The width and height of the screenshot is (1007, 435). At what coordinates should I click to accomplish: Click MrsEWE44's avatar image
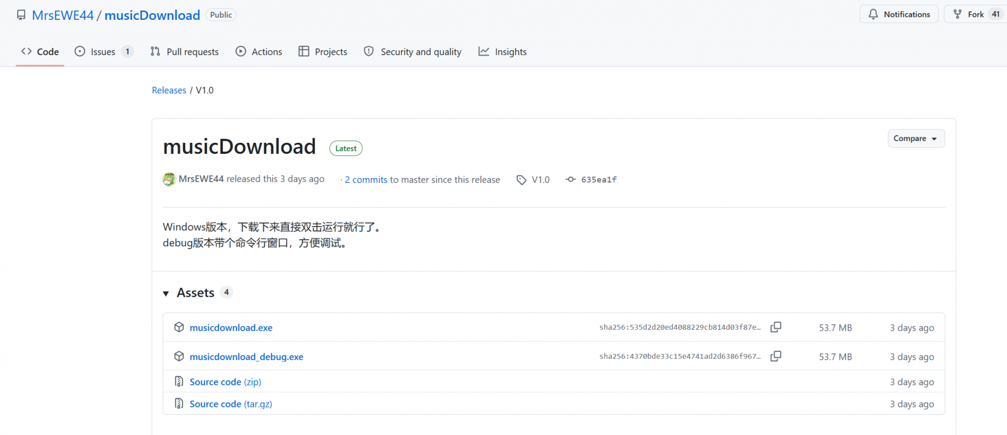[169, 179]
